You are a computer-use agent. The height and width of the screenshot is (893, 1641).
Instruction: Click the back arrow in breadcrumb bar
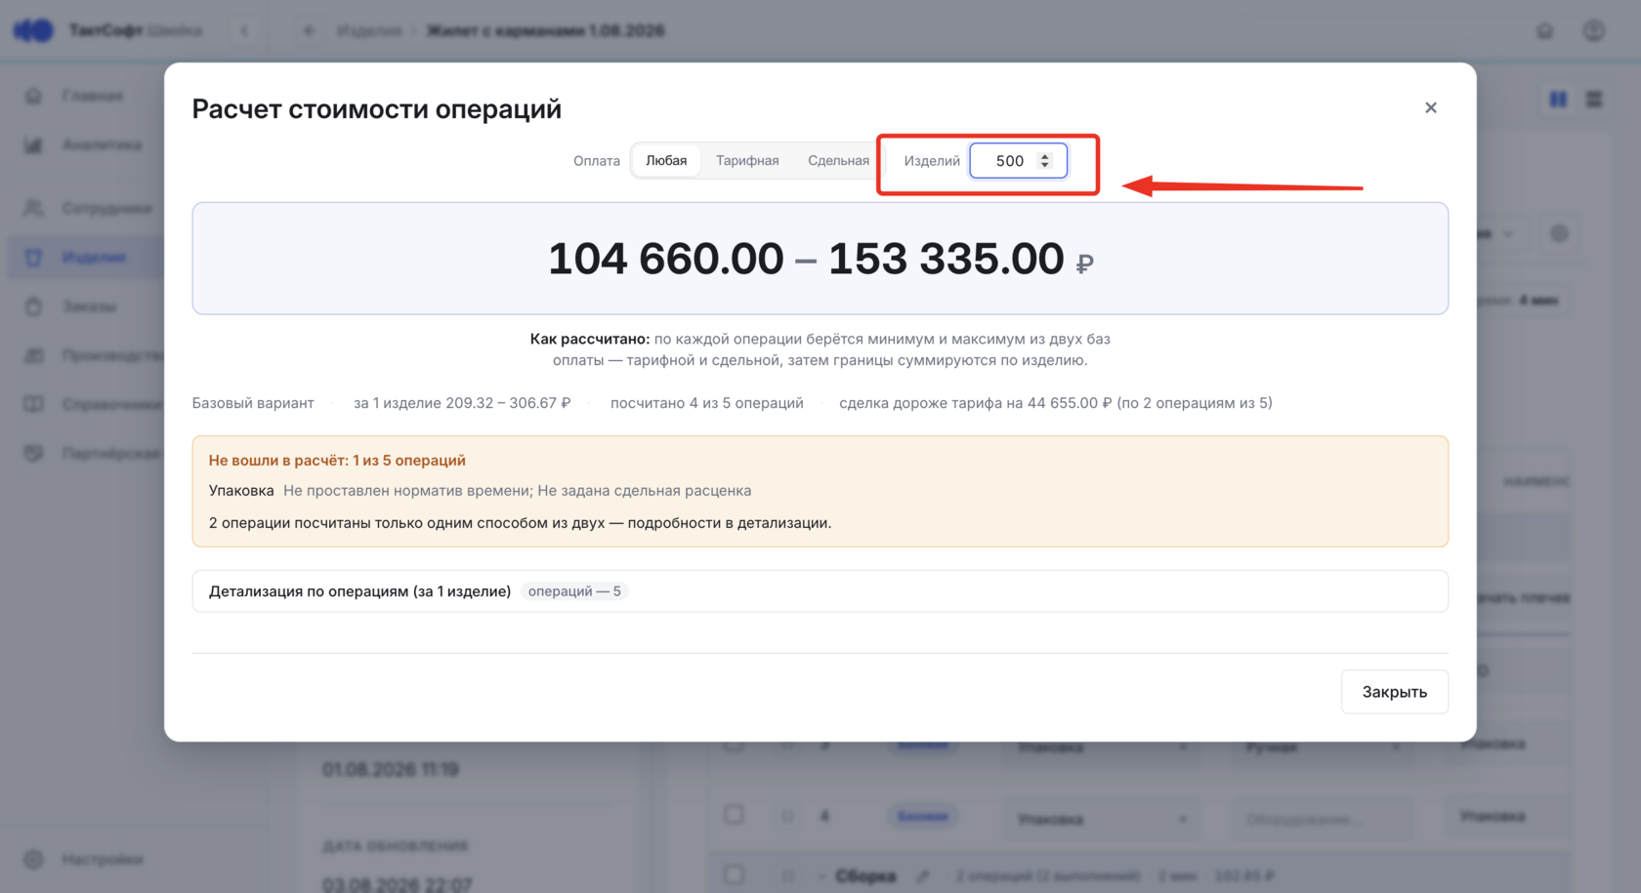click(x=309, y=31)
